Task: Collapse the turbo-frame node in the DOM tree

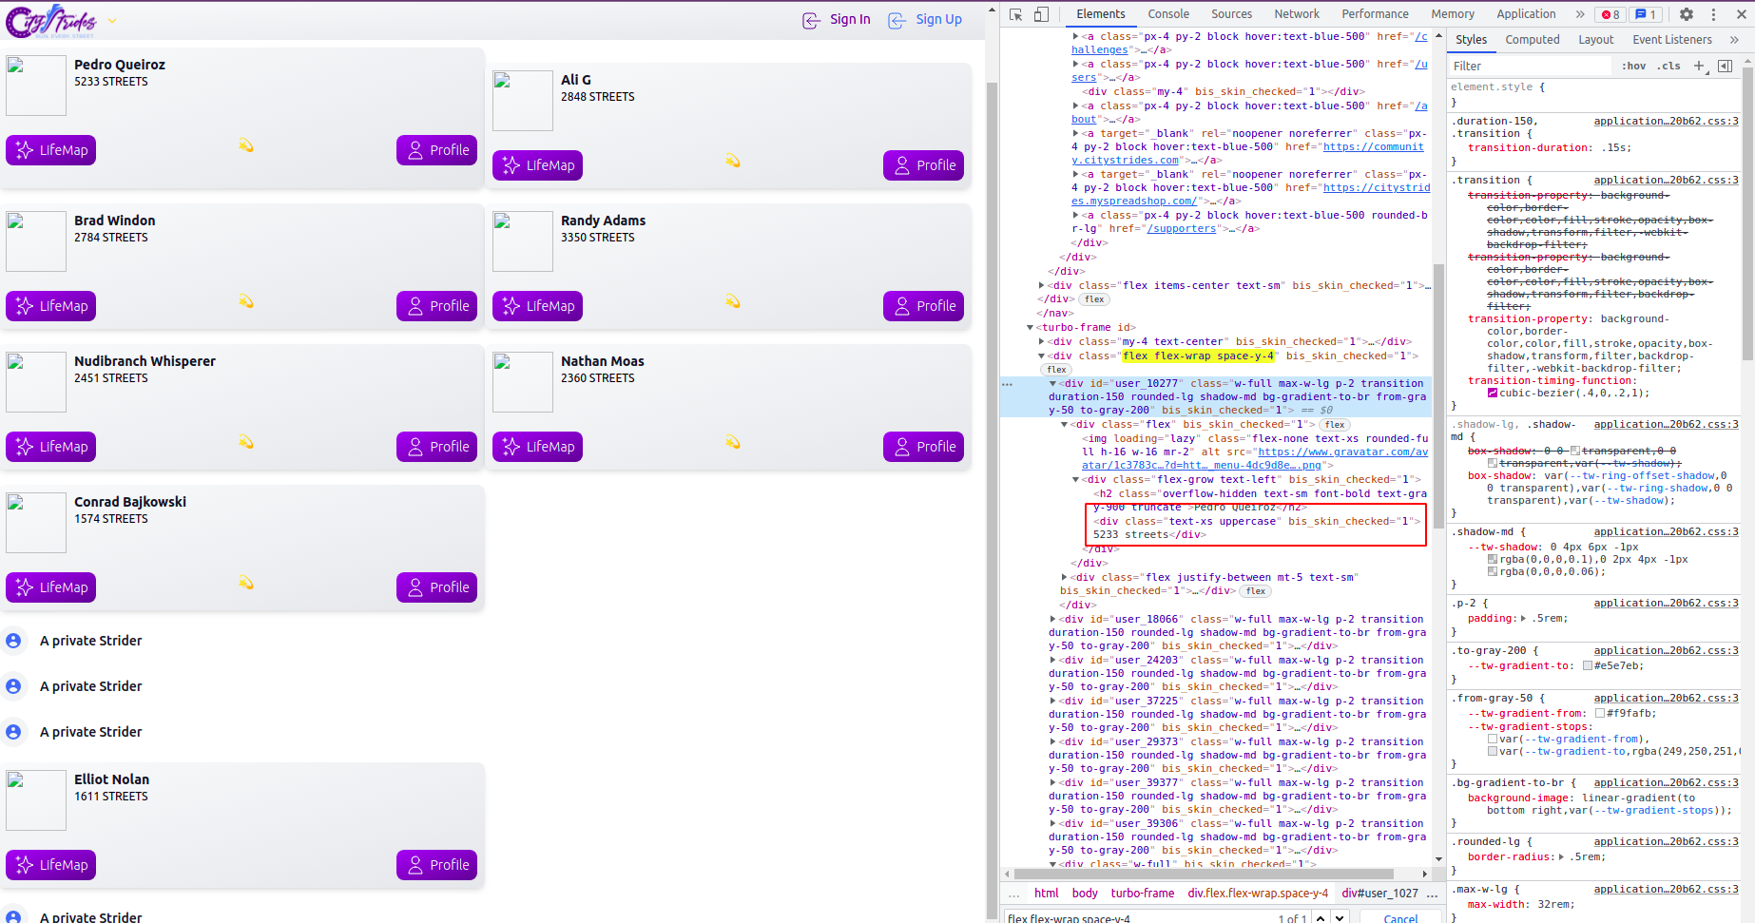Action: pyautogui.click(x=1030, y=327)
